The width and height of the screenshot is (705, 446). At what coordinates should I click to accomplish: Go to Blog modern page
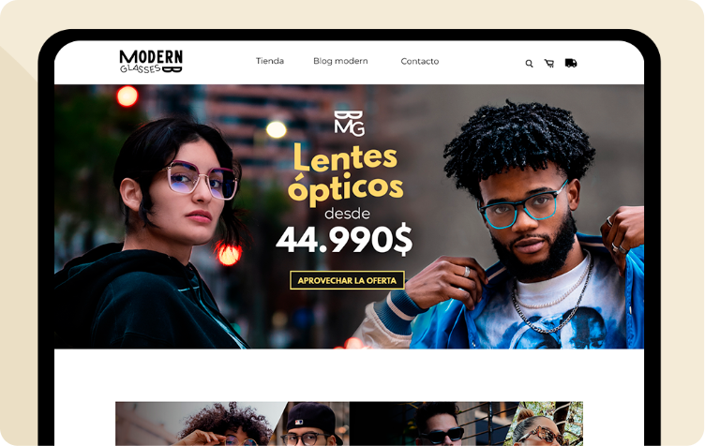click(x=340, y=61)
